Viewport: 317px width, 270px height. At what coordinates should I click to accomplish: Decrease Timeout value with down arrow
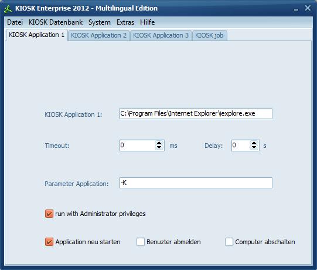tap(159, 148)
